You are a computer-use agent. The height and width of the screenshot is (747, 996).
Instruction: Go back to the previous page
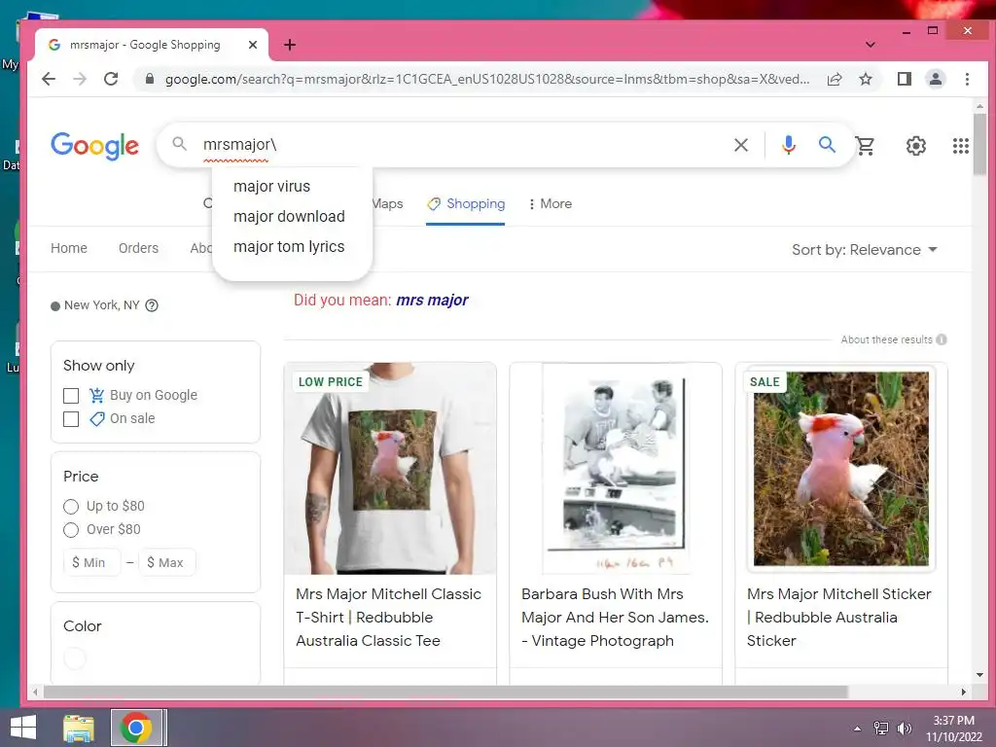click(49, 79)
